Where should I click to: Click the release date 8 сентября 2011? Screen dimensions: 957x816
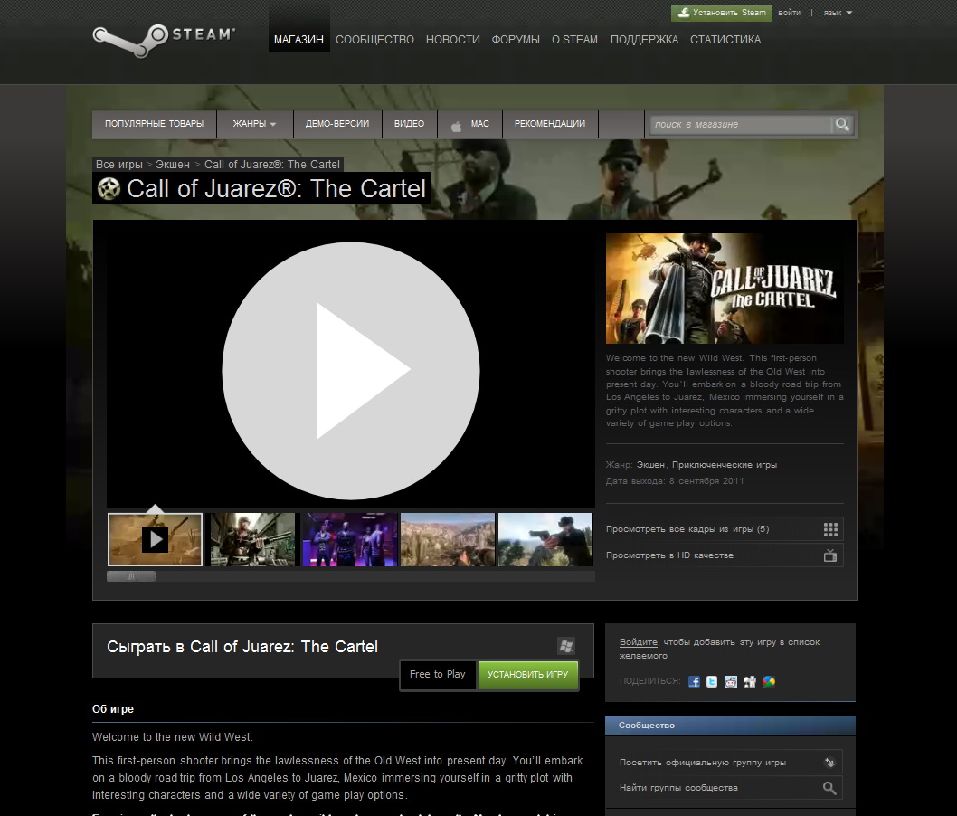tap(706, 481)
